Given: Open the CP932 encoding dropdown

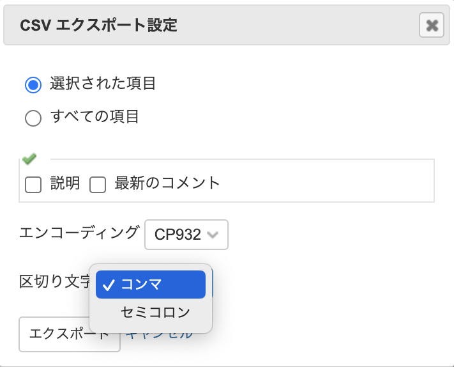Looking at the screenshot, I should coord(186,235).
